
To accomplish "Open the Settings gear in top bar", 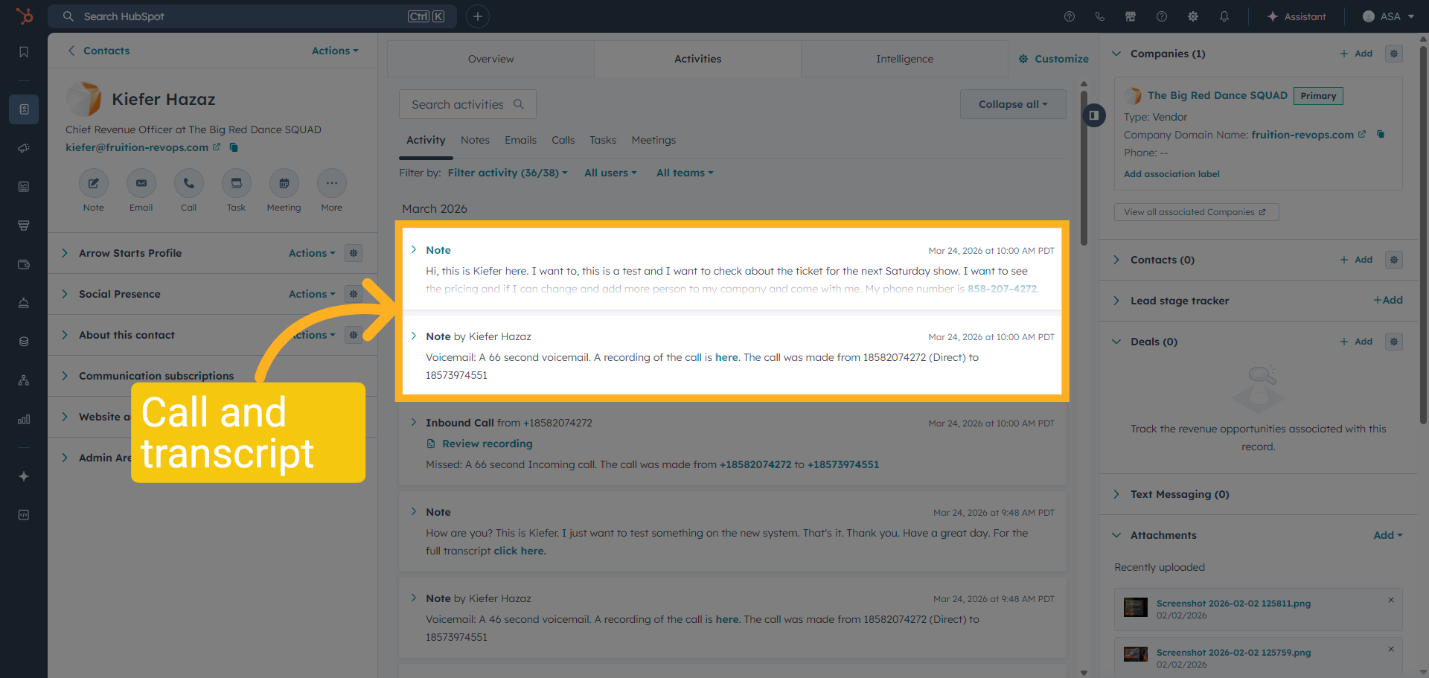I will coord(1193,16).
